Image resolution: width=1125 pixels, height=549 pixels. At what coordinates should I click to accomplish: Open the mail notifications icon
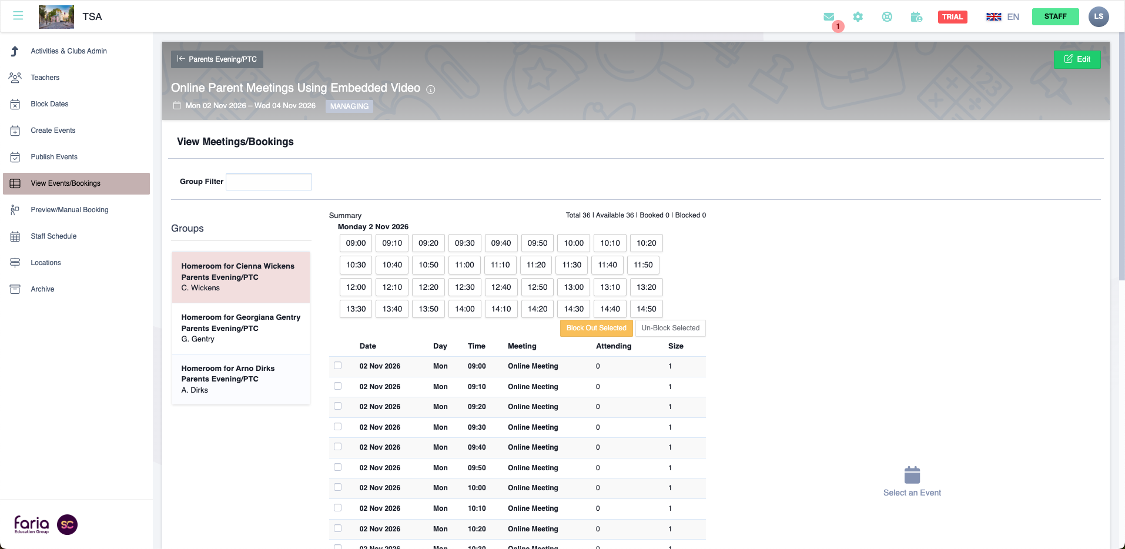coord(829,17)
